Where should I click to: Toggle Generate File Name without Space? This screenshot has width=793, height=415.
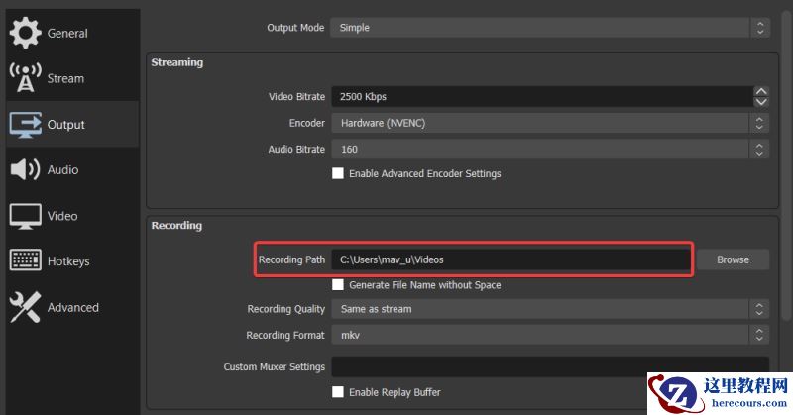pyautogui.click(x=338, y=284)
